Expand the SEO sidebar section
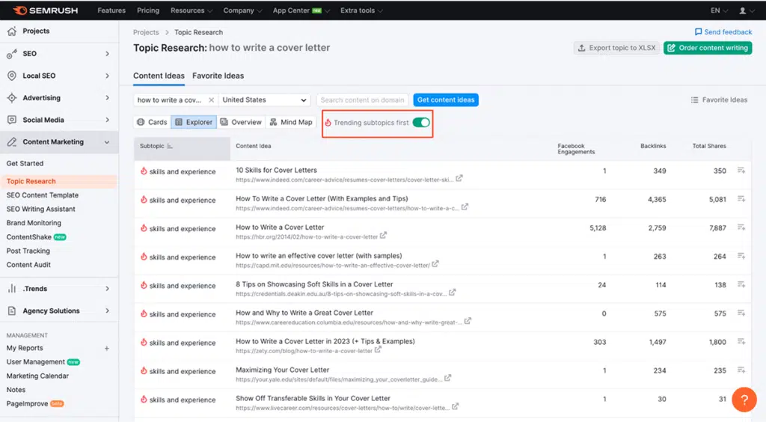This screenshot has width=766, height=422. [x=107, y=54]
